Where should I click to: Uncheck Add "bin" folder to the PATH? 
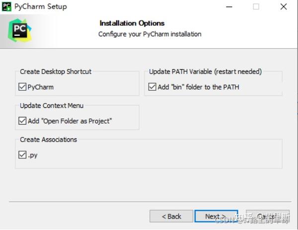(152, 87)
